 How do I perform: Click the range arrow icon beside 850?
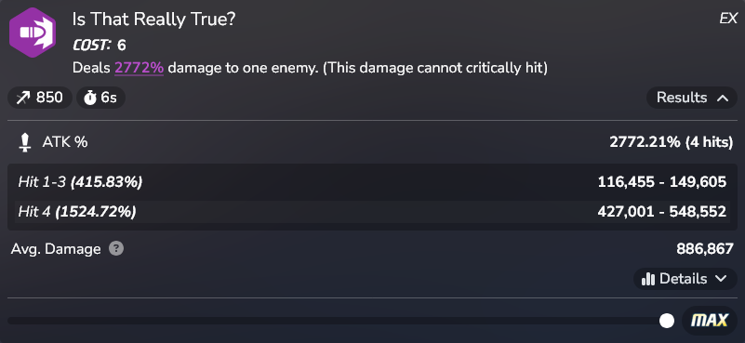coord(23,98)
